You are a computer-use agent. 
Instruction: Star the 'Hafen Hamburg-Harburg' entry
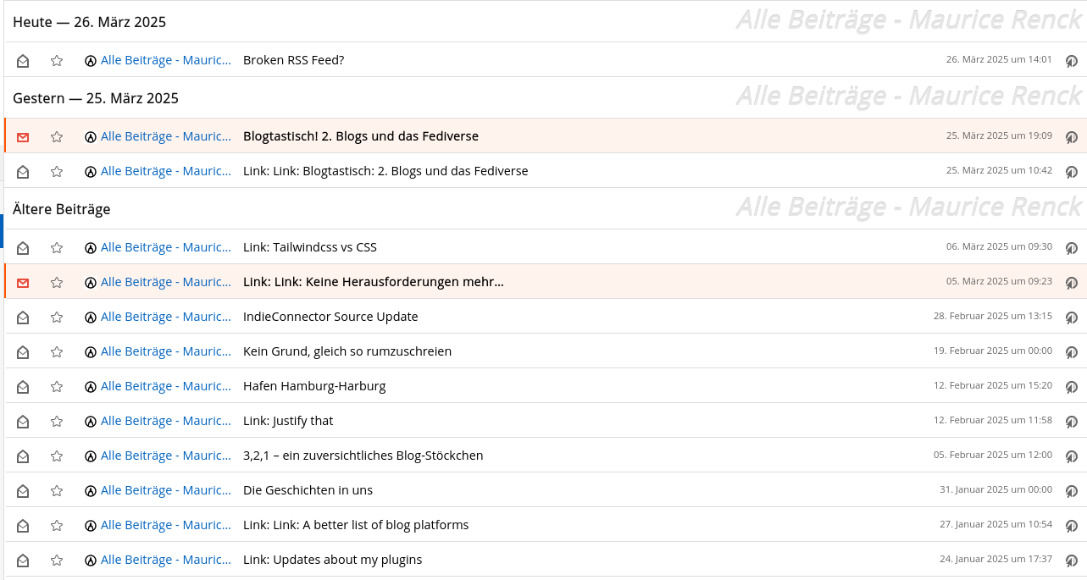[x=57, y=386]
